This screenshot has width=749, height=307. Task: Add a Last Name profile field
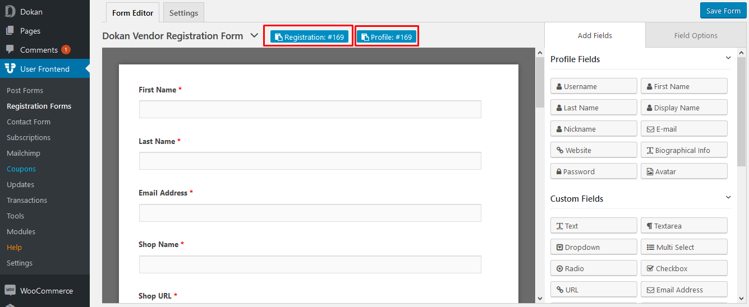(x=594, y=108)
